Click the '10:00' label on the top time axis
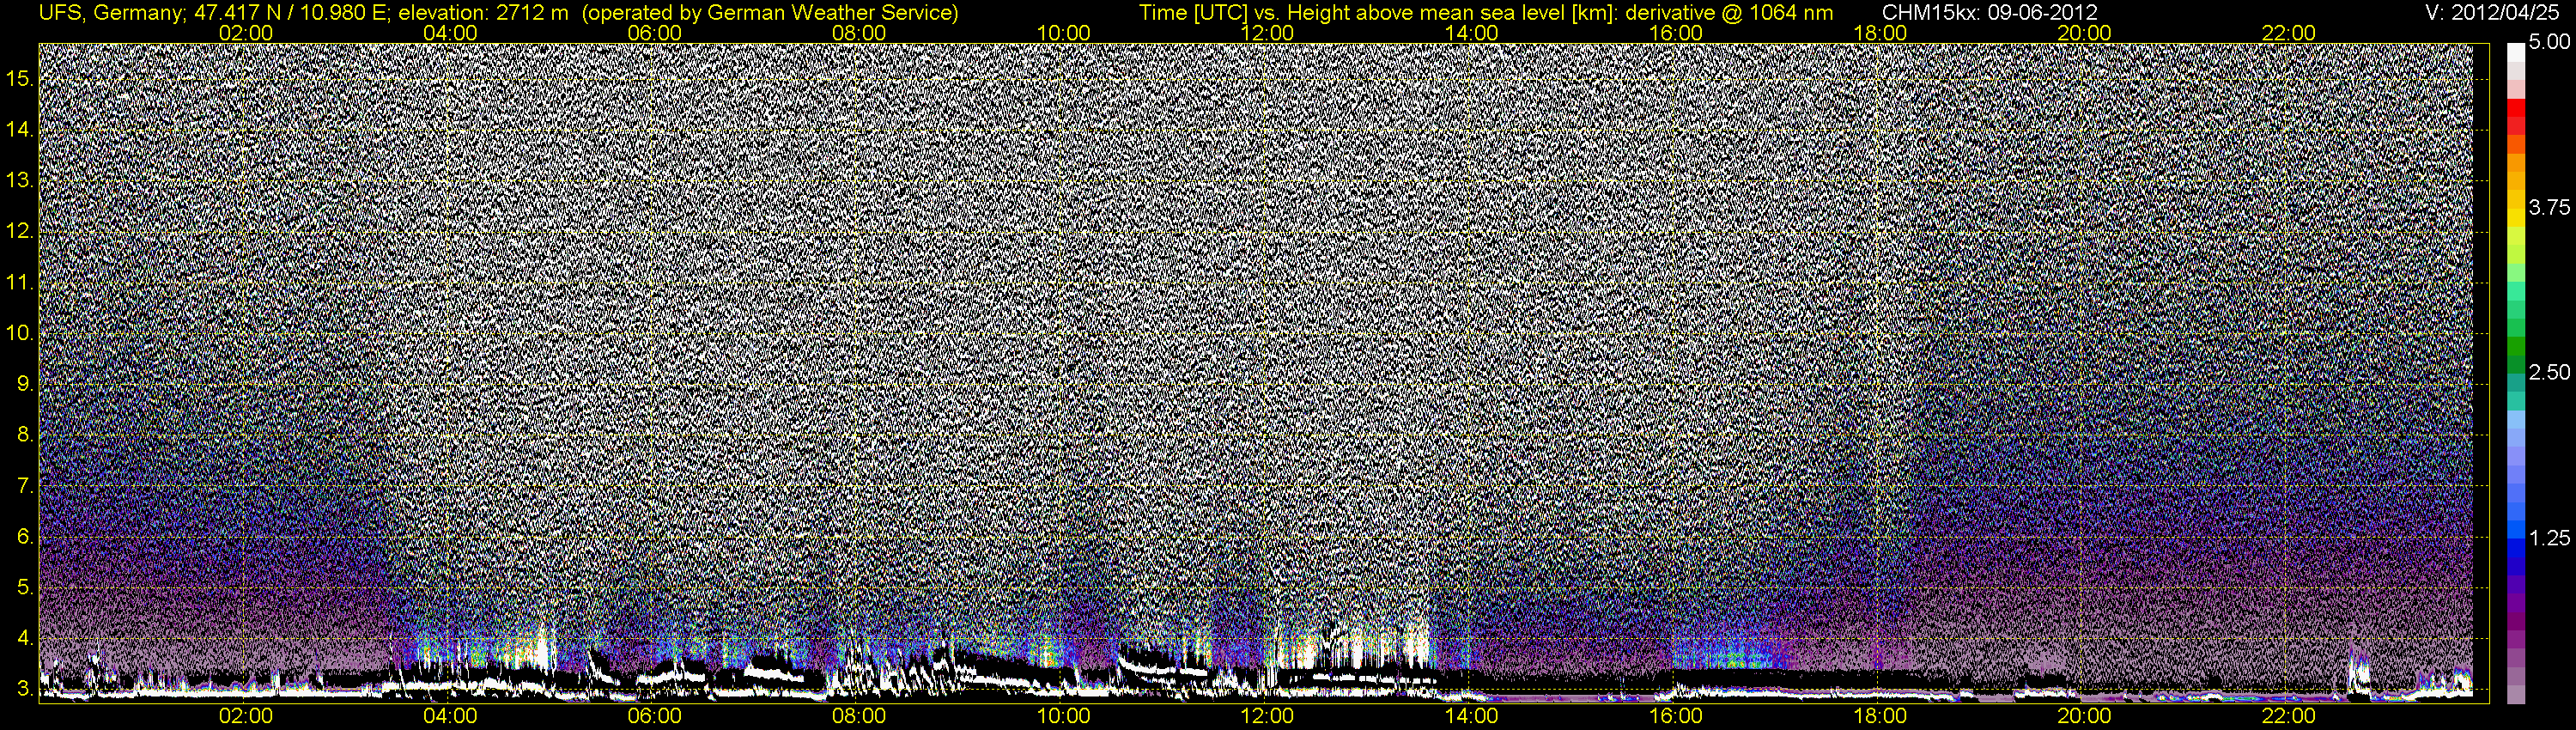Image resolution: width=2576 pixels, height=730 pixels. pyautogui.click(x=1063, y=33)
